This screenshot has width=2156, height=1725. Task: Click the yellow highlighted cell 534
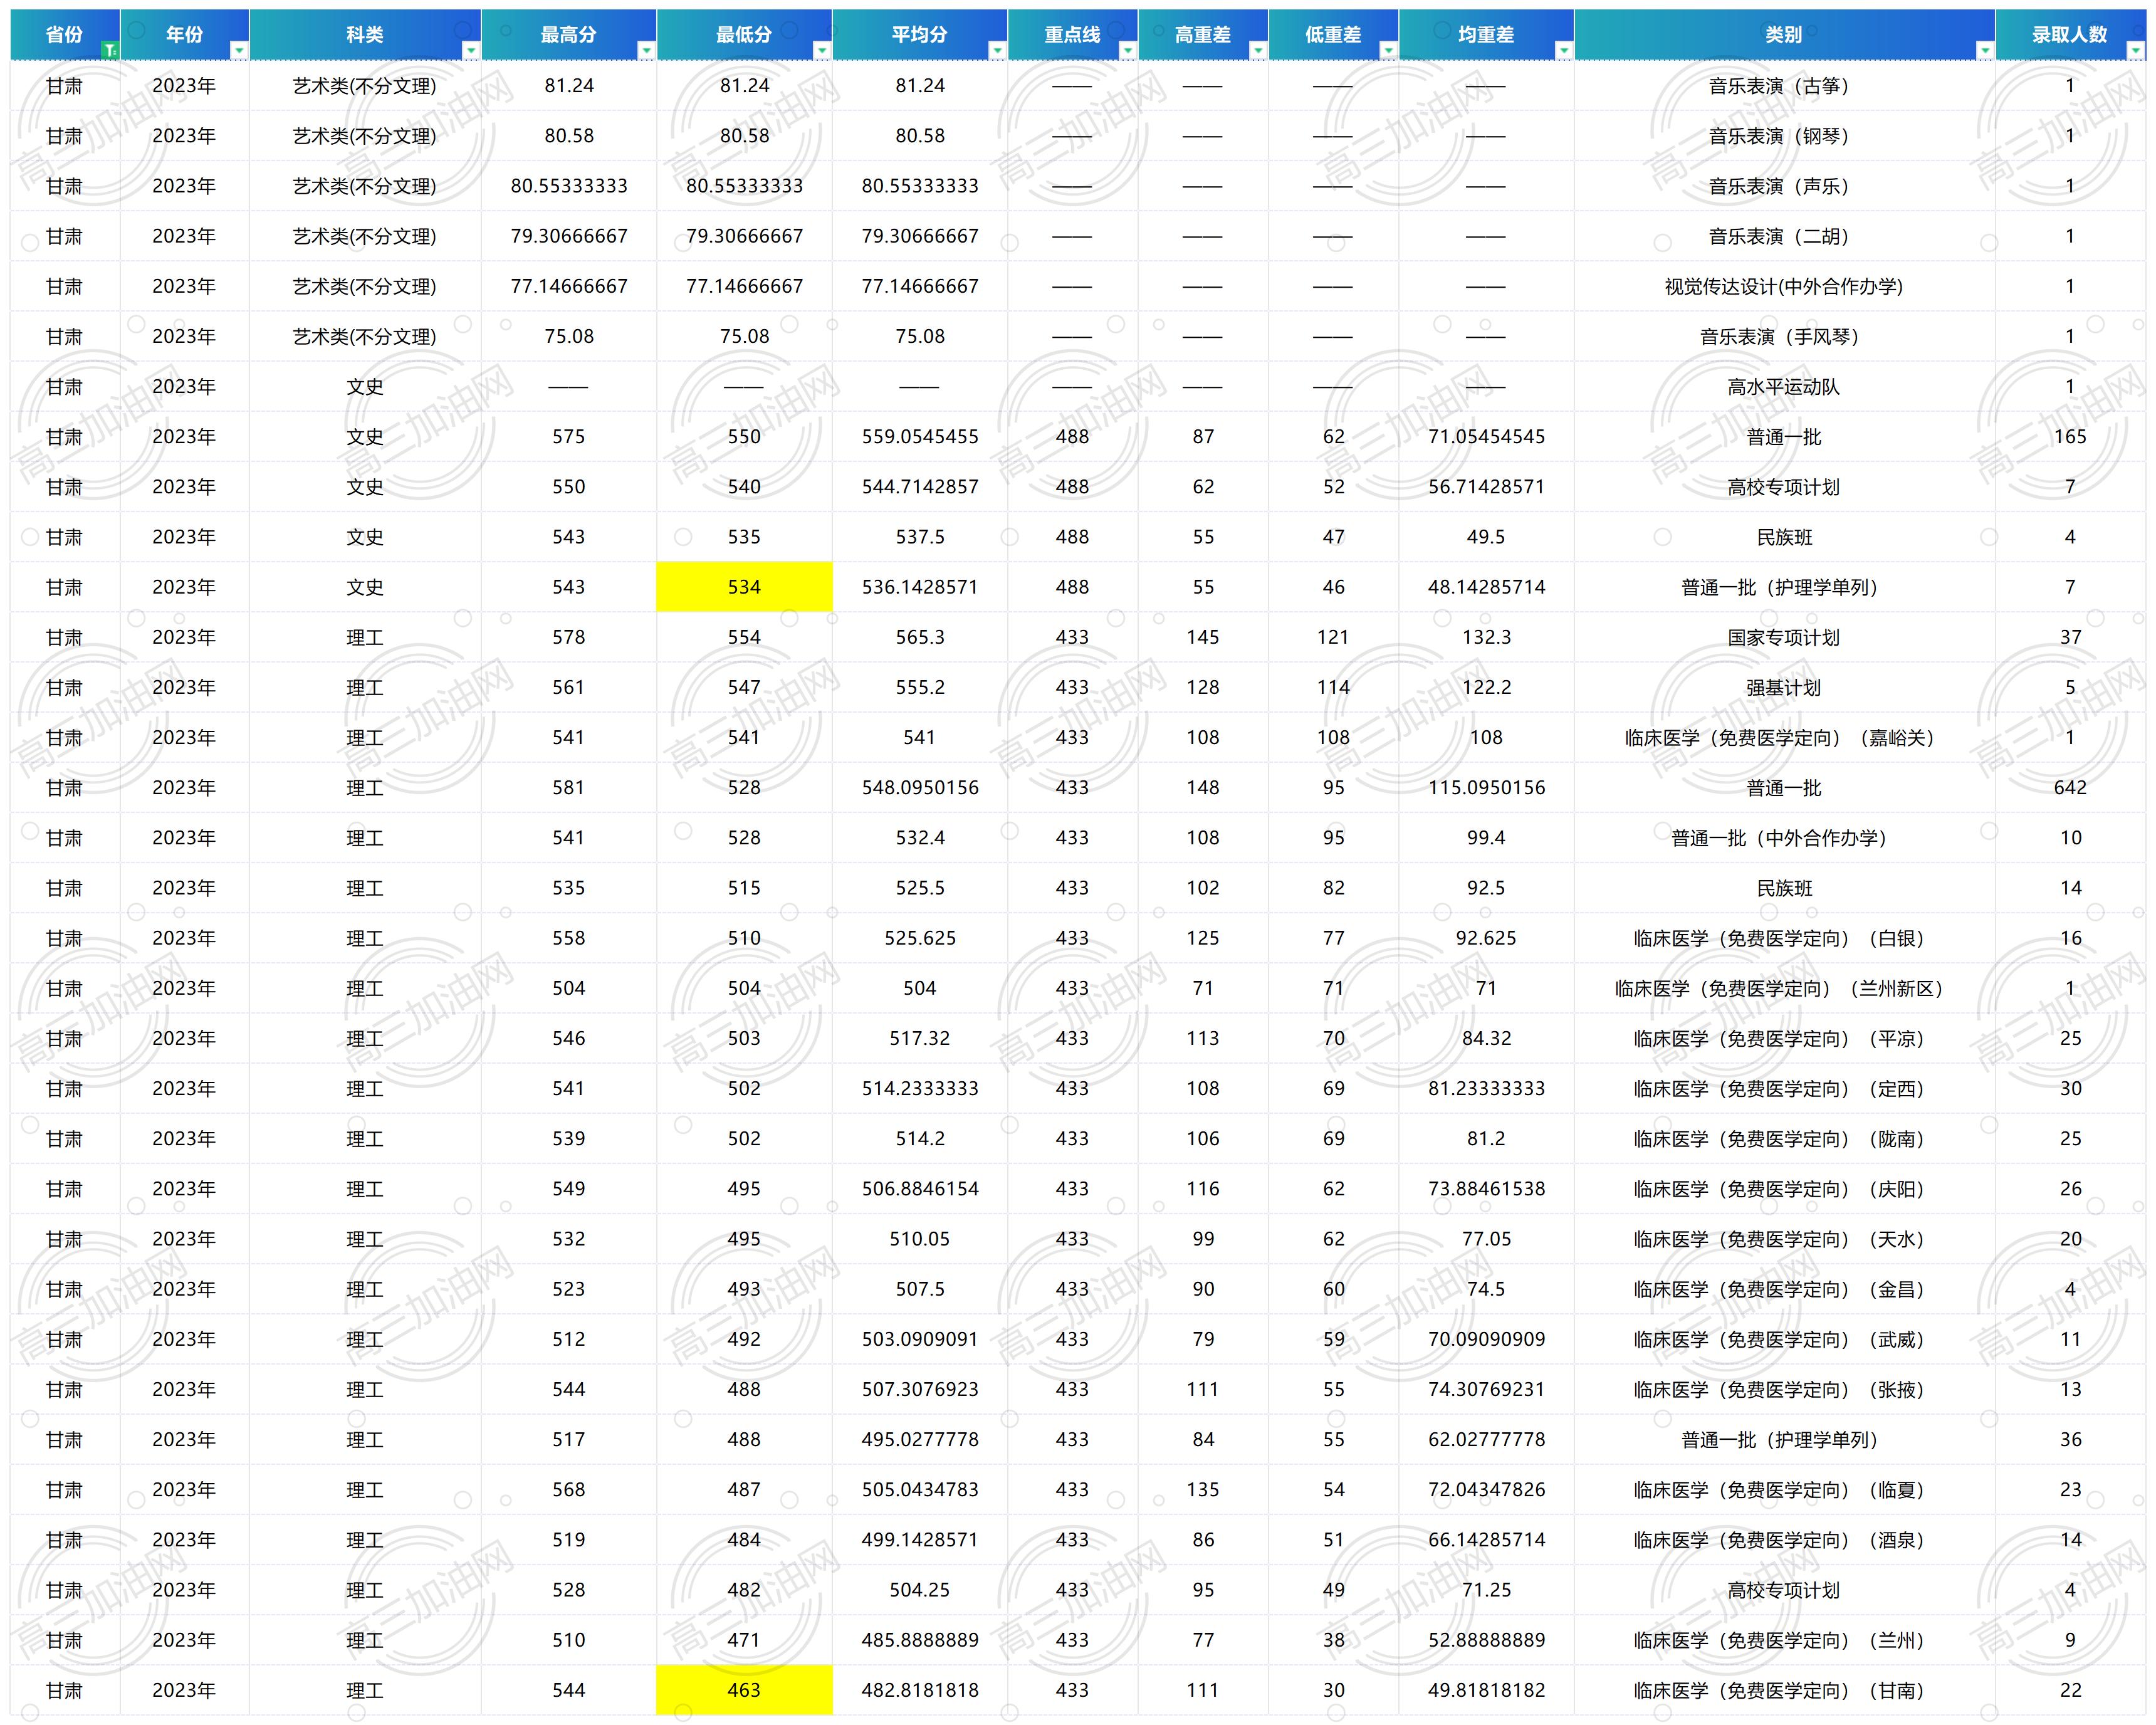click(744, 587)
